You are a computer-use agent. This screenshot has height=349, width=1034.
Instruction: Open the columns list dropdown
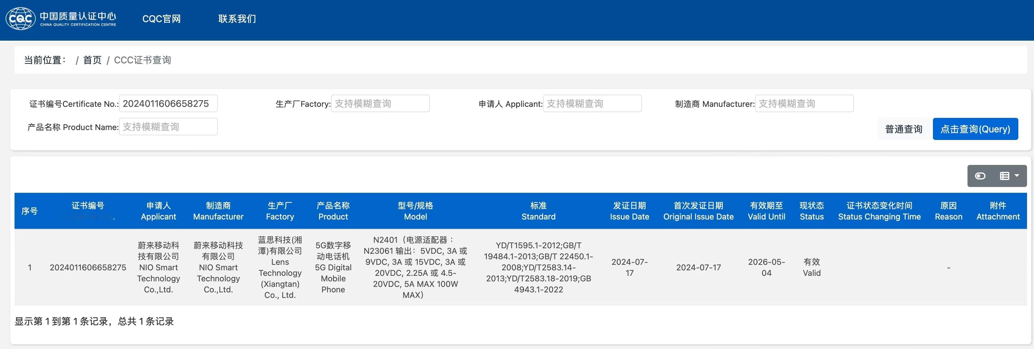click(1009, 176)
